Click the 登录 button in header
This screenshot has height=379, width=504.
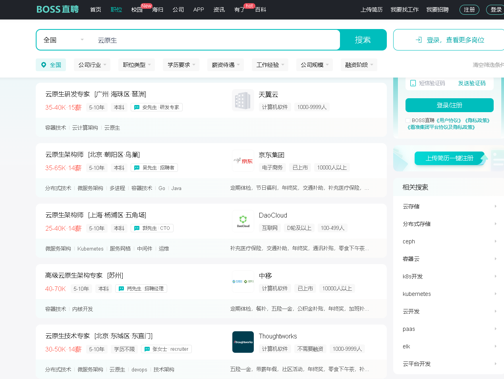click(x=496, y=10)
